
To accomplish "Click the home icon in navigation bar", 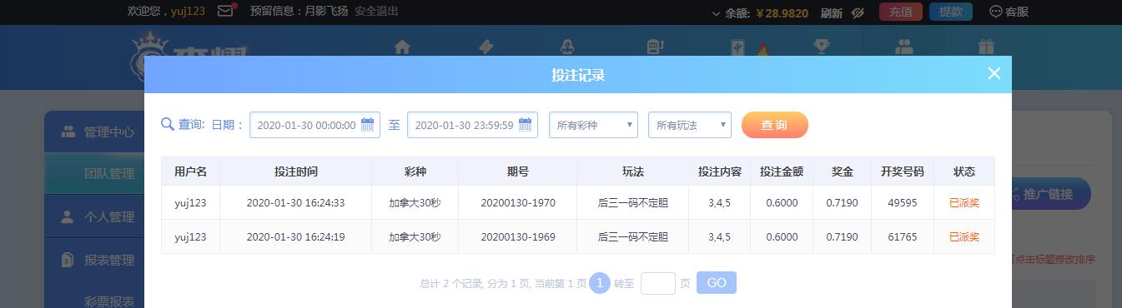I will coord(403,47).
